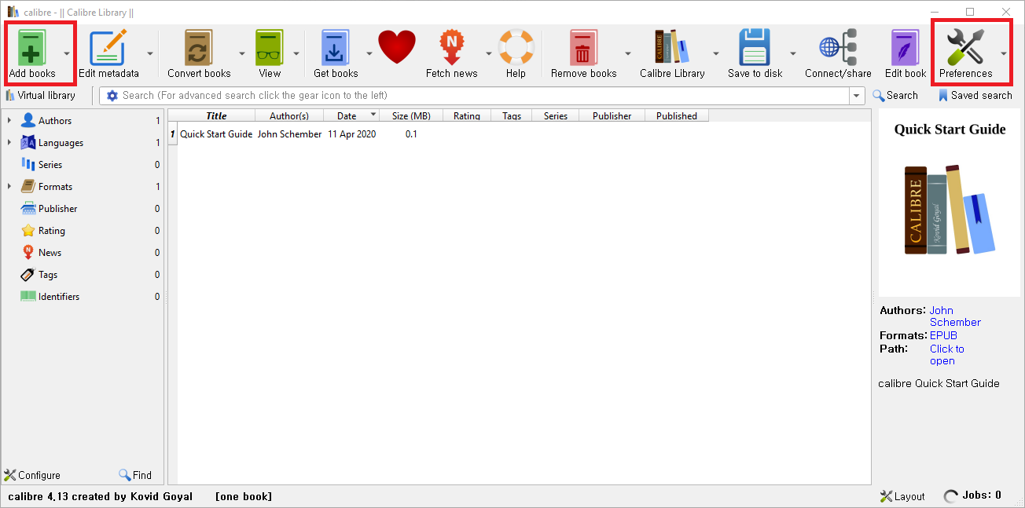Open the Fetch news dropdown arrow
This screenshot has height=508, width=1025.
click(488, 53)
